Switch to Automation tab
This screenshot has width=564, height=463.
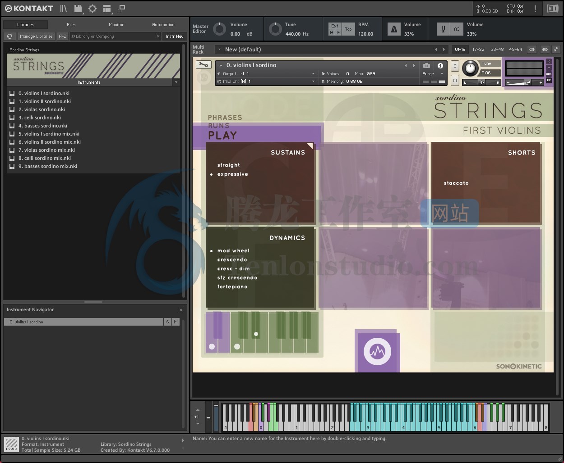pyautogui.click(x=163, y=25)
